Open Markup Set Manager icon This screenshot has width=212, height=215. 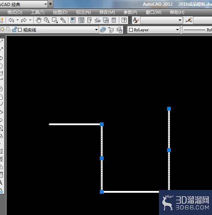(106, 20)
